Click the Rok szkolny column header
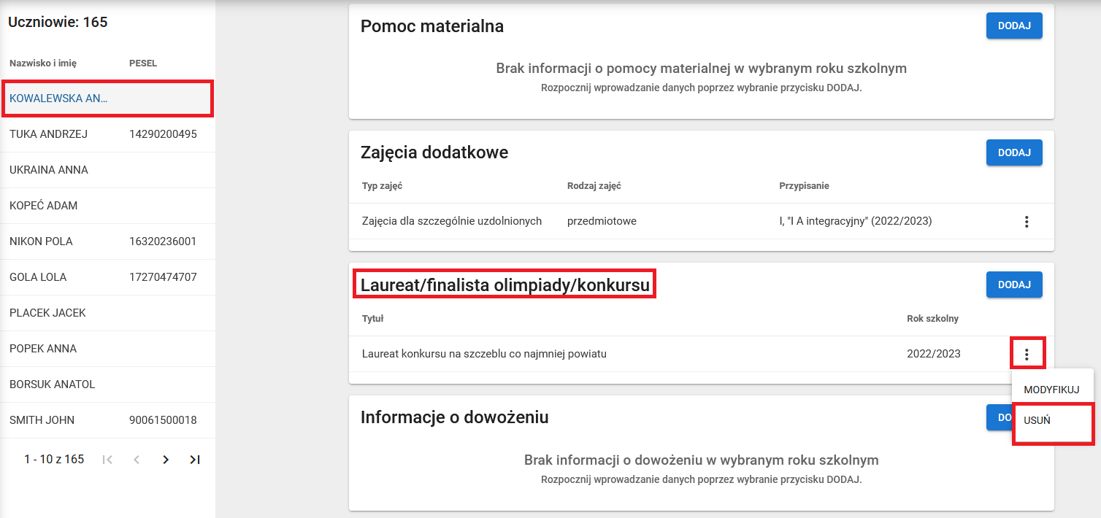 coord(932,318)
